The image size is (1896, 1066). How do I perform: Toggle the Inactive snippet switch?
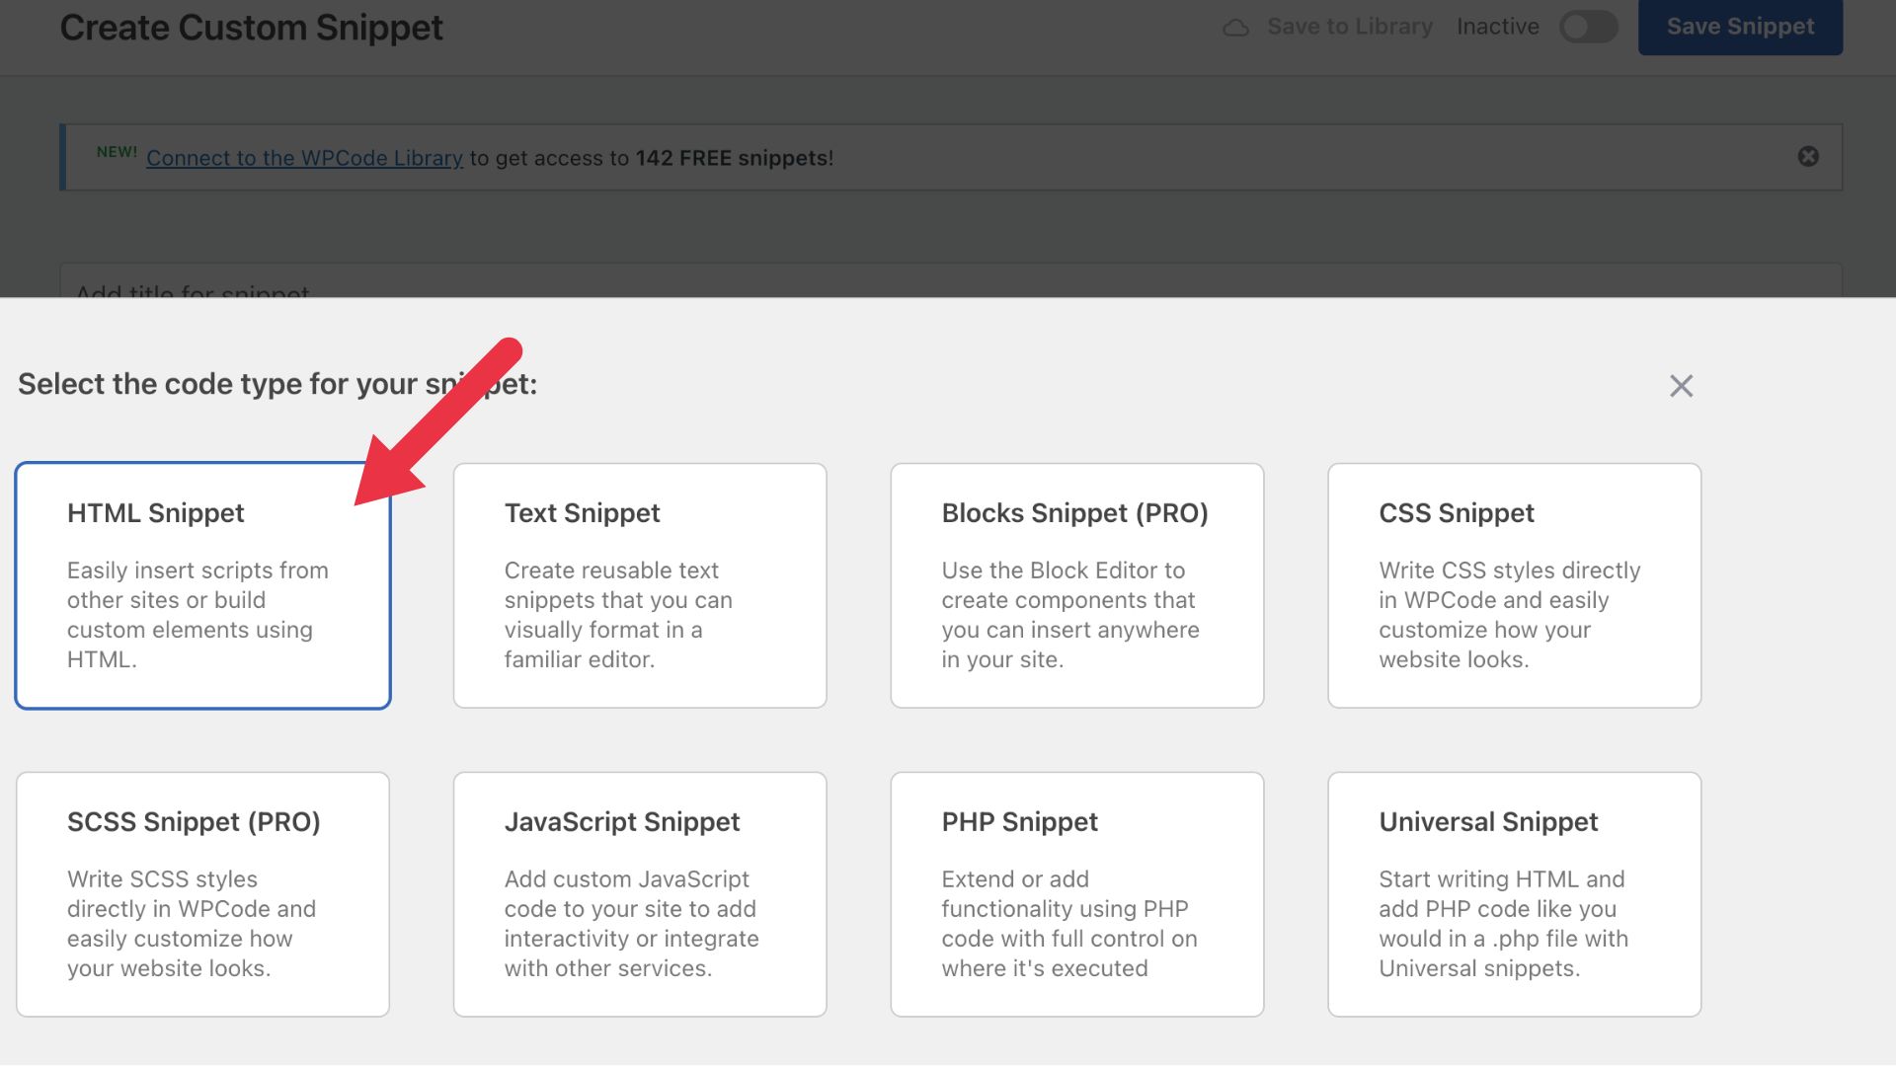click(x=1588, y=27)
